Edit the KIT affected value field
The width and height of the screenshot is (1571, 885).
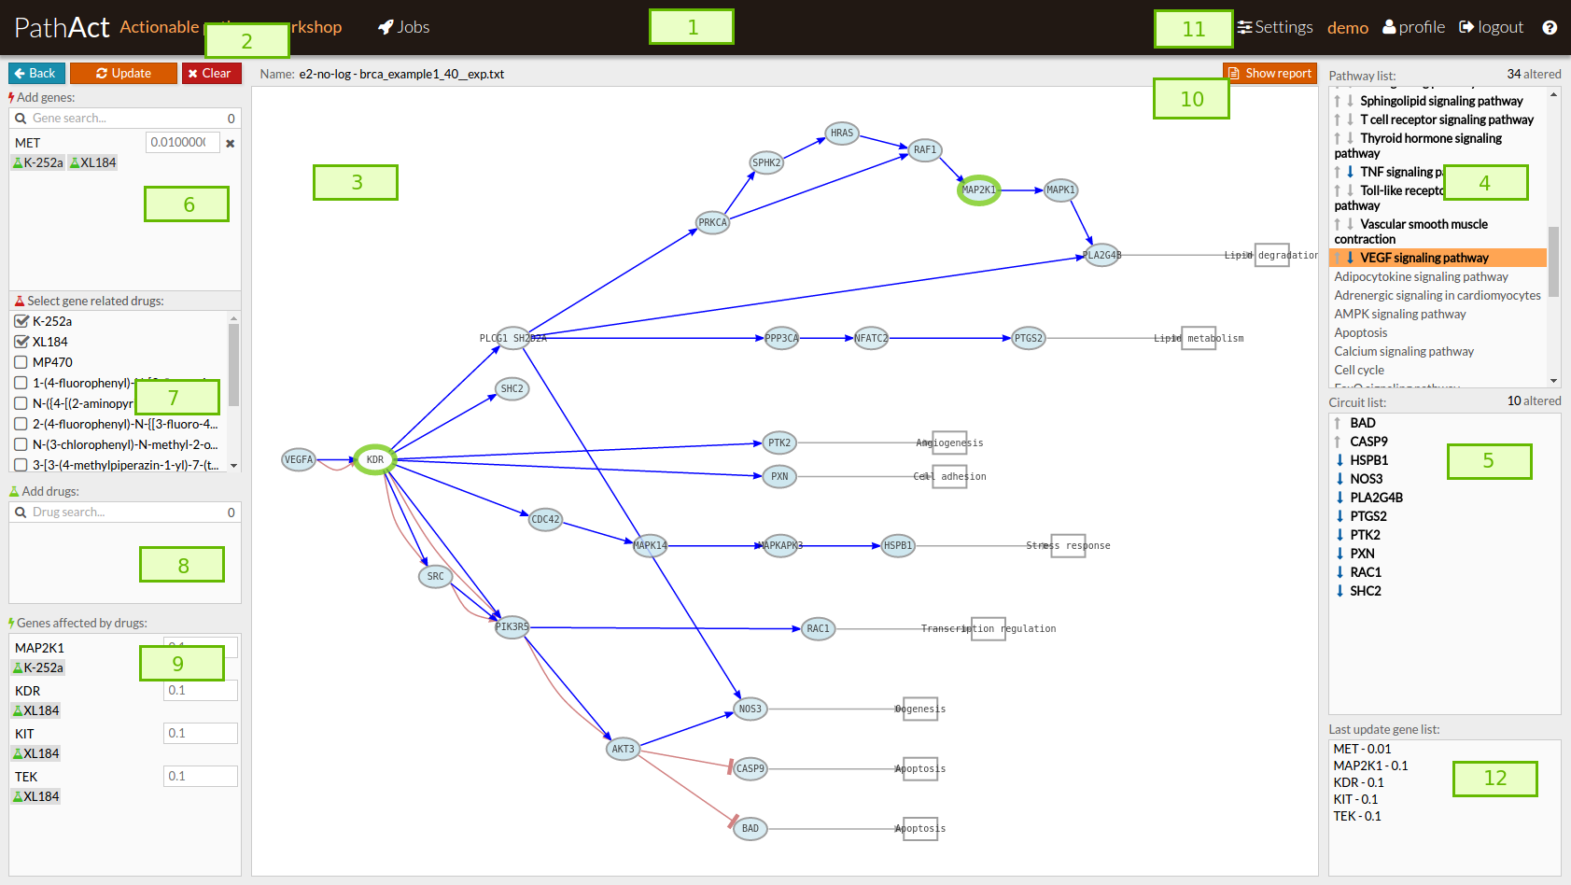coord(200,733)
